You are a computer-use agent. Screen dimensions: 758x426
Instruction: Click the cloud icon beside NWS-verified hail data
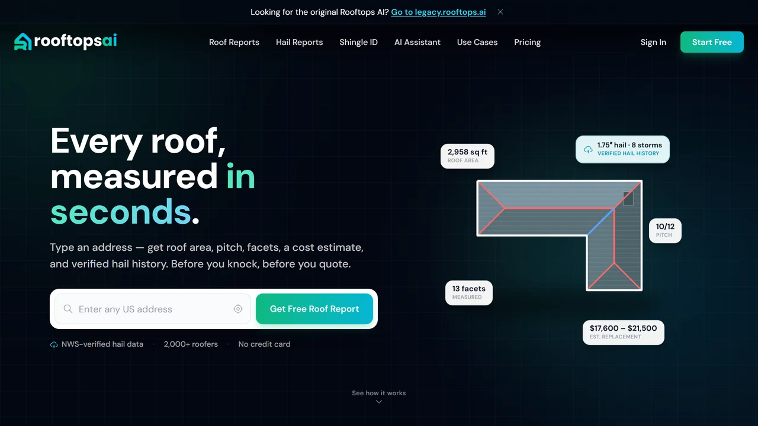pos(54,344)
